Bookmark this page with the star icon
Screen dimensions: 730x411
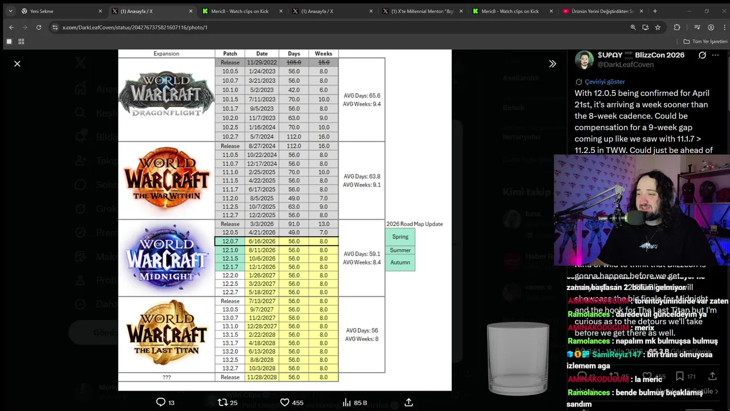click(x=658, y=27)
